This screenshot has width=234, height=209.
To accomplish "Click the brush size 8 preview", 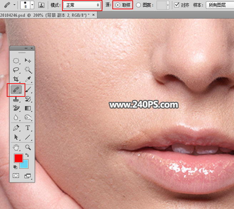I will coord(25,5).
